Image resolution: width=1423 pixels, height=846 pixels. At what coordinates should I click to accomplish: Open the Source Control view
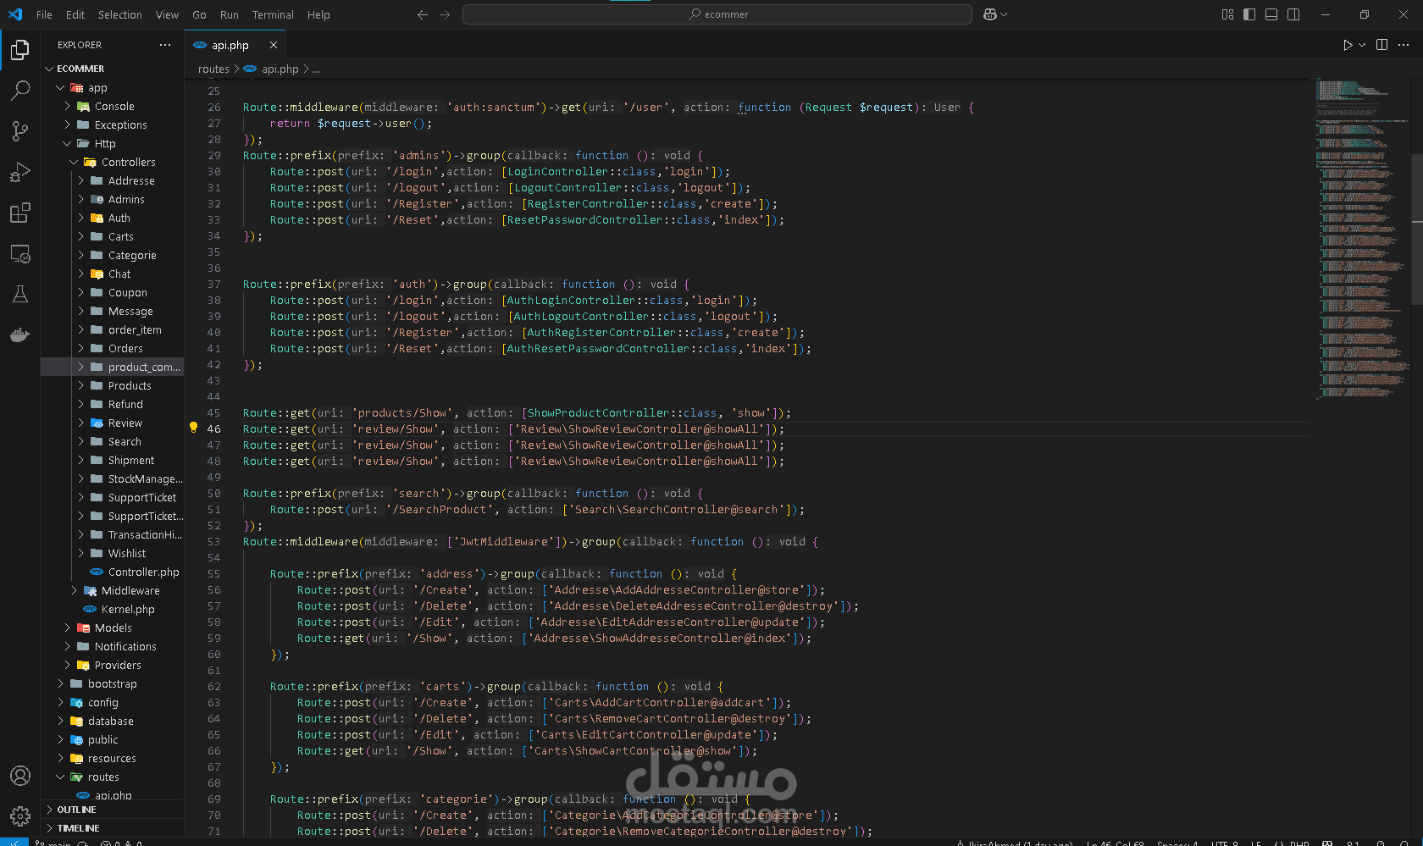pyautogui.click(x=20, y=130)
